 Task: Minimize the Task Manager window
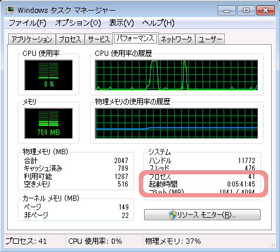point(226,11)
